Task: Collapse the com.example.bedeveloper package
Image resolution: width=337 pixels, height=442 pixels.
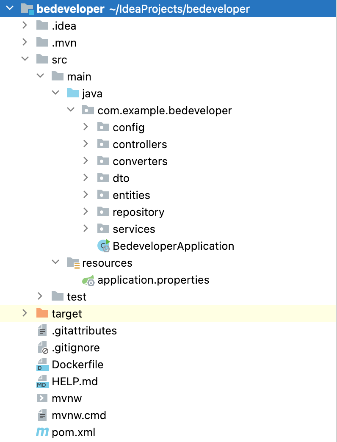Action: 70,110
